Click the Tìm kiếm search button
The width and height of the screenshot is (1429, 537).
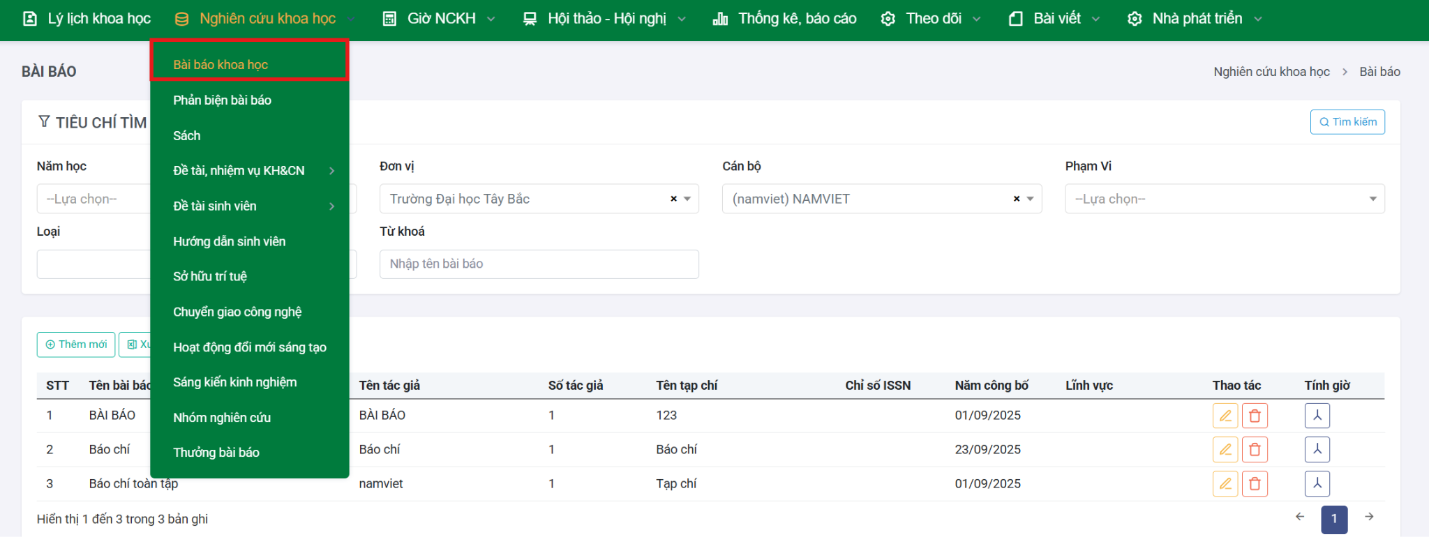1347,122
